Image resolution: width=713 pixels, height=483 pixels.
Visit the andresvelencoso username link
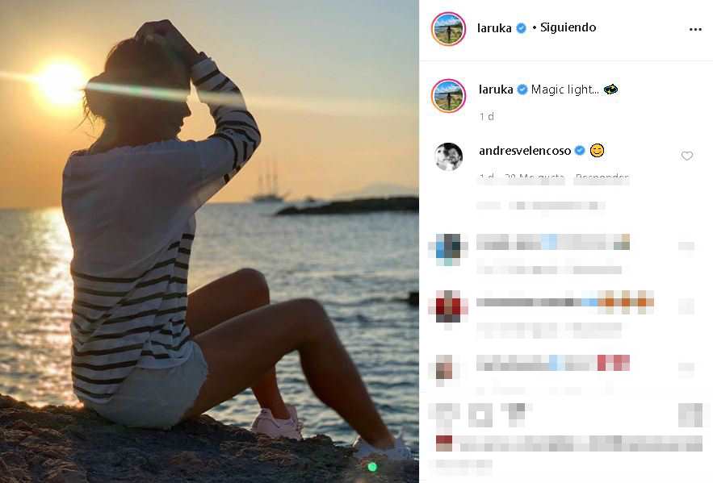[525, 151]
